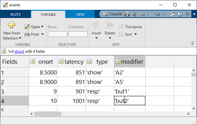Click the Fields header cell
Screen dimensions: 197x125
click(14, 62)
